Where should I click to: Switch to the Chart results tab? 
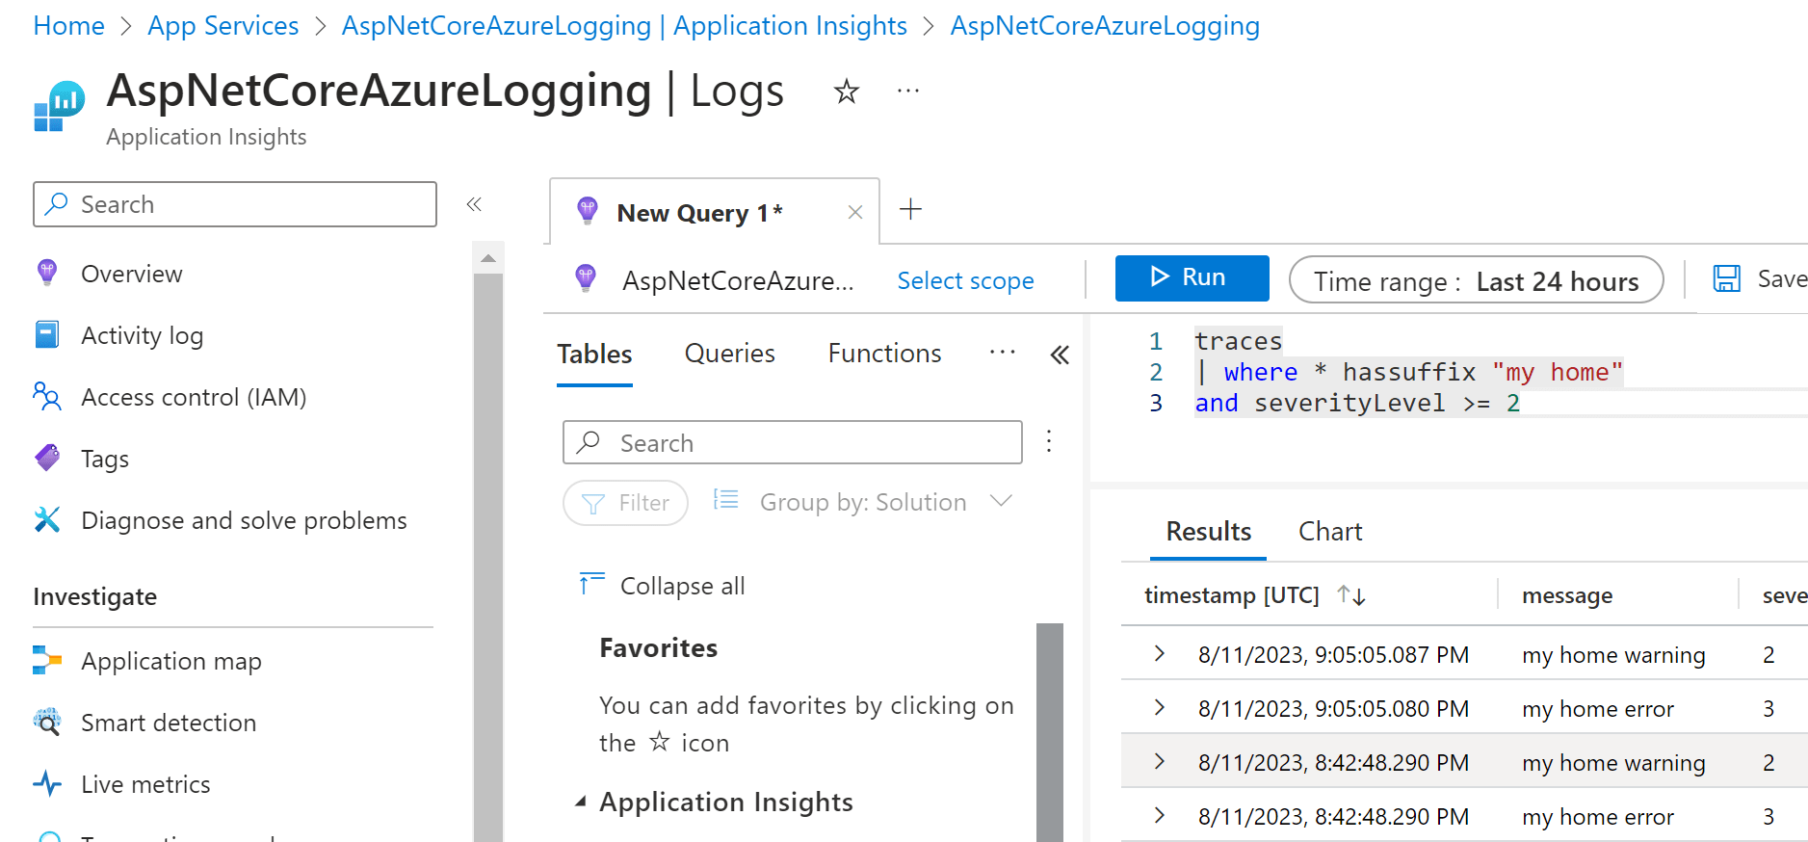coord(1329,532)
